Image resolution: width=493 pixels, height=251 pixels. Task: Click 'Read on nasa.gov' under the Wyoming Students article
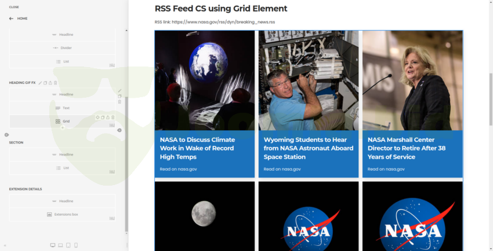282,169
